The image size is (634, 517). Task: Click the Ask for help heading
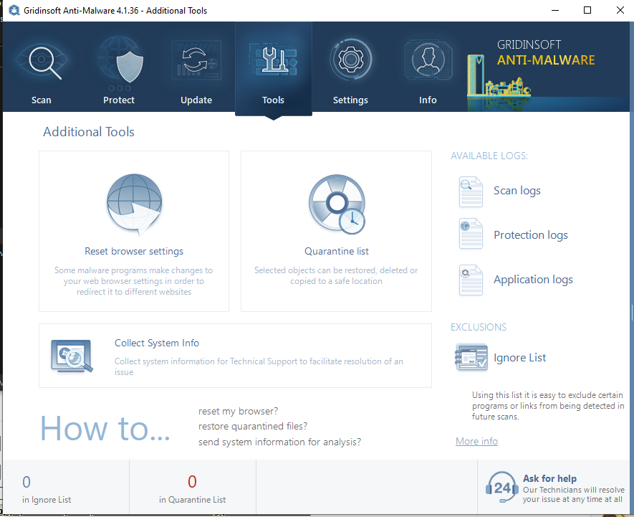click(x=549, y=478)
